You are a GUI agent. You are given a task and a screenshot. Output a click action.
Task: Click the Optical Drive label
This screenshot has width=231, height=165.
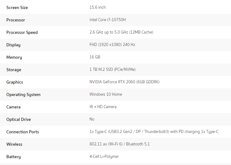click(x=19, y=119)
